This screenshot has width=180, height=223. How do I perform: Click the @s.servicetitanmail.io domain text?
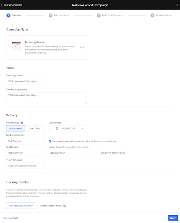coord(113,153)
